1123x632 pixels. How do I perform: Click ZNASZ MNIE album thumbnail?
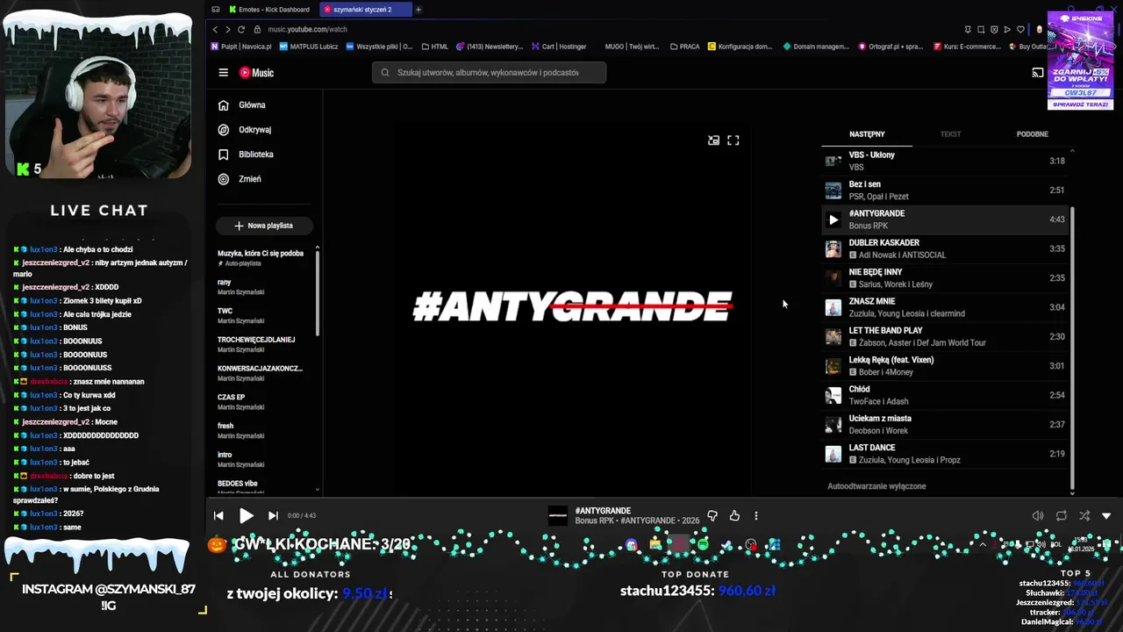(833, 307)
